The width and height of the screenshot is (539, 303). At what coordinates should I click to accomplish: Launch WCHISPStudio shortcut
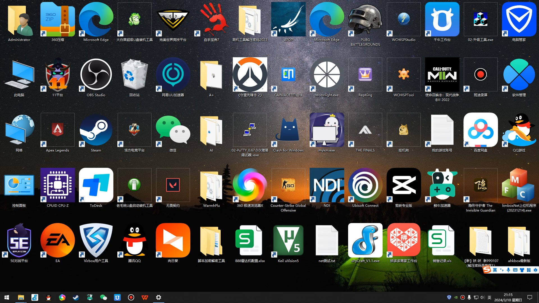404,22
